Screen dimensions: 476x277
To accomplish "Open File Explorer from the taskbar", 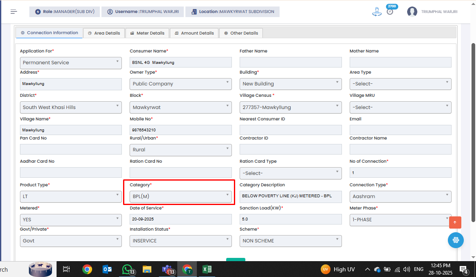I will click(147, 269).
